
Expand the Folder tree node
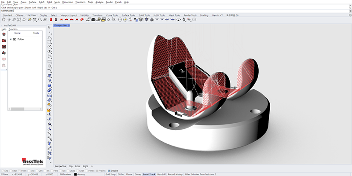pyautogui.click(x=11, y=39)
